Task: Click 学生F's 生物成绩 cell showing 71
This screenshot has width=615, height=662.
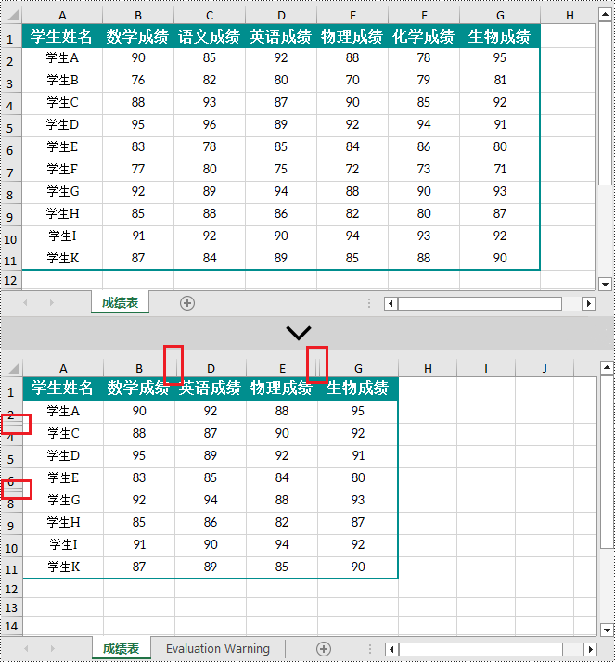Action: pos(500,170)
